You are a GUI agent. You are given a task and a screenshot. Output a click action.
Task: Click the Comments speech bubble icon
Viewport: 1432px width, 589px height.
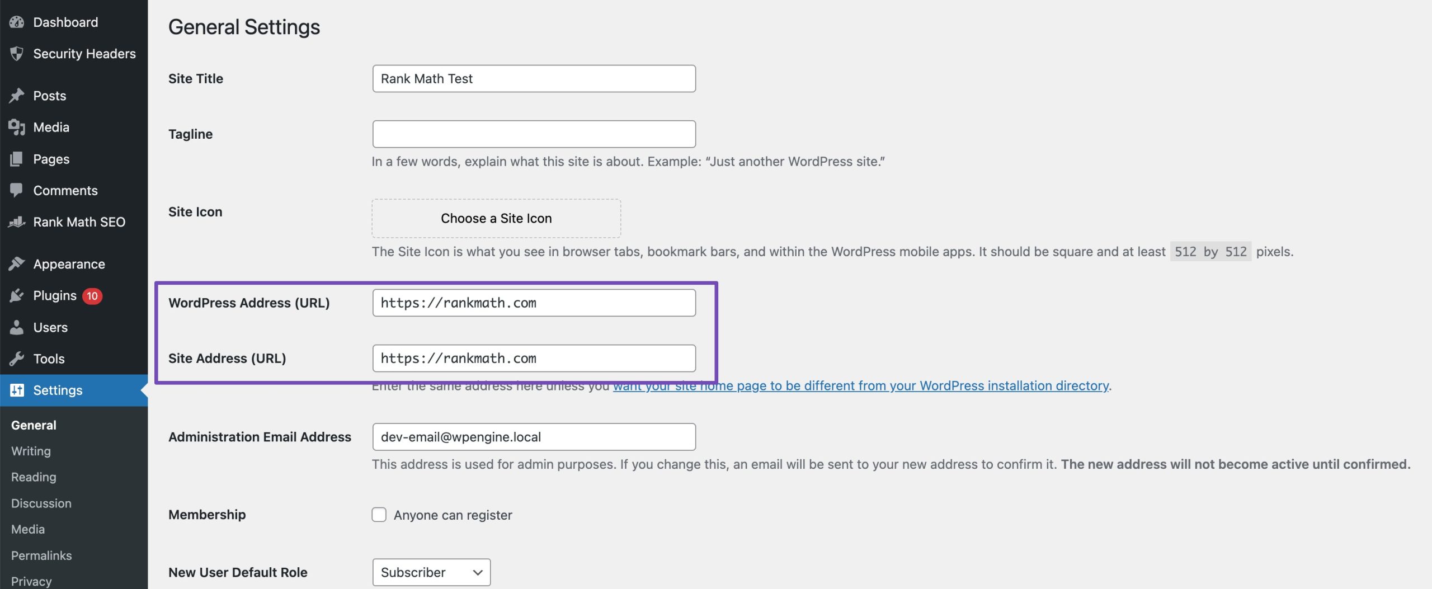[17, 190]
